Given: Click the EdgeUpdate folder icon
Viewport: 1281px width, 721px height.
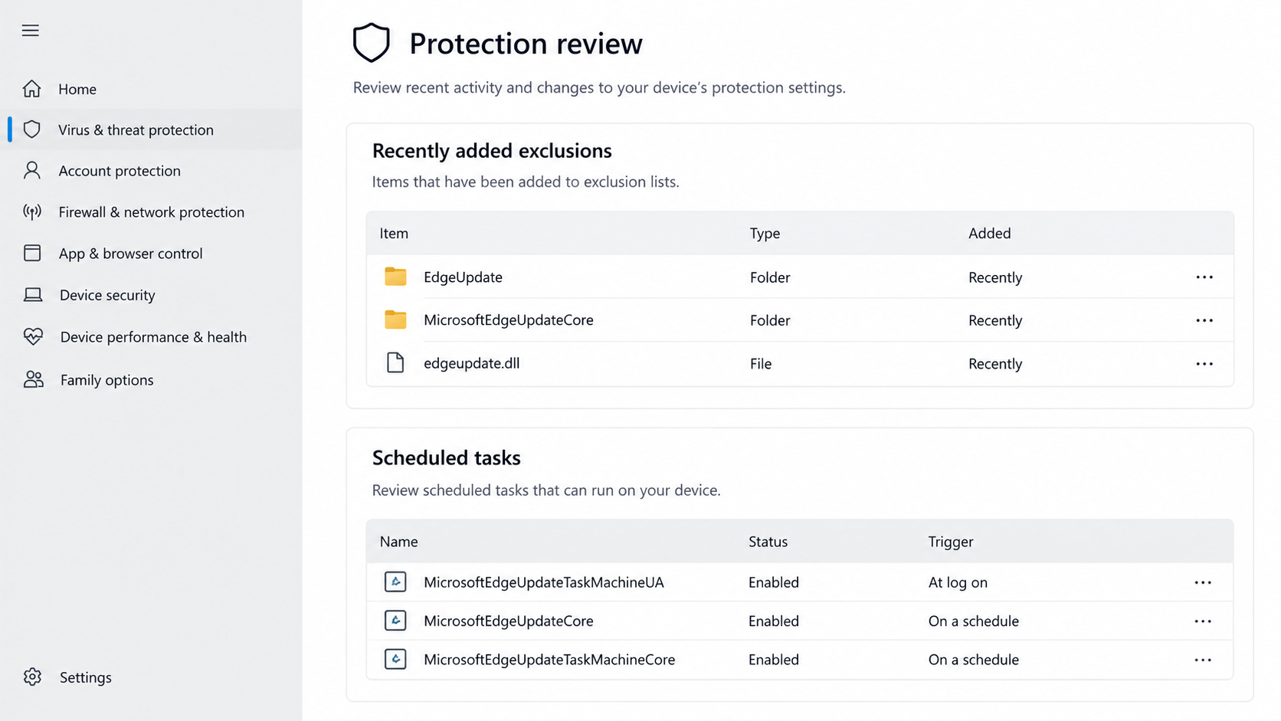Looking at the screenshot, I should pos(395,277).
